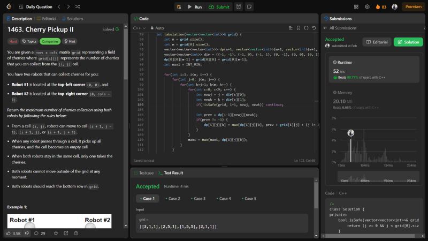Switch to the Testcase tab
Viewport: 428px width, 241px height.
pyautogui.click(x=144, y=172)
